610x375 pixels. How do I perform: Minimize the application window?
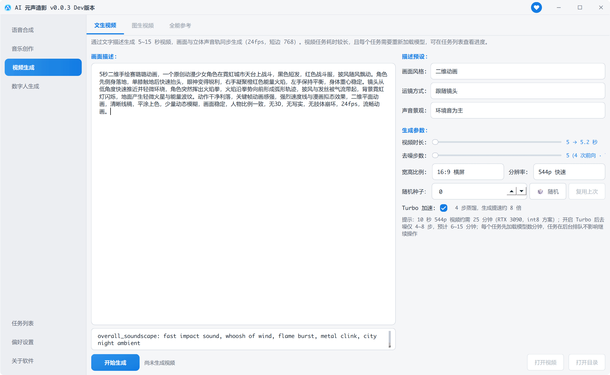559,8
